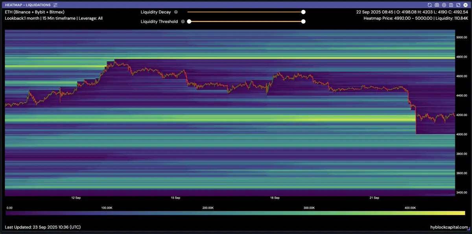Click the 15 Sep date axis label

point(175,198)
